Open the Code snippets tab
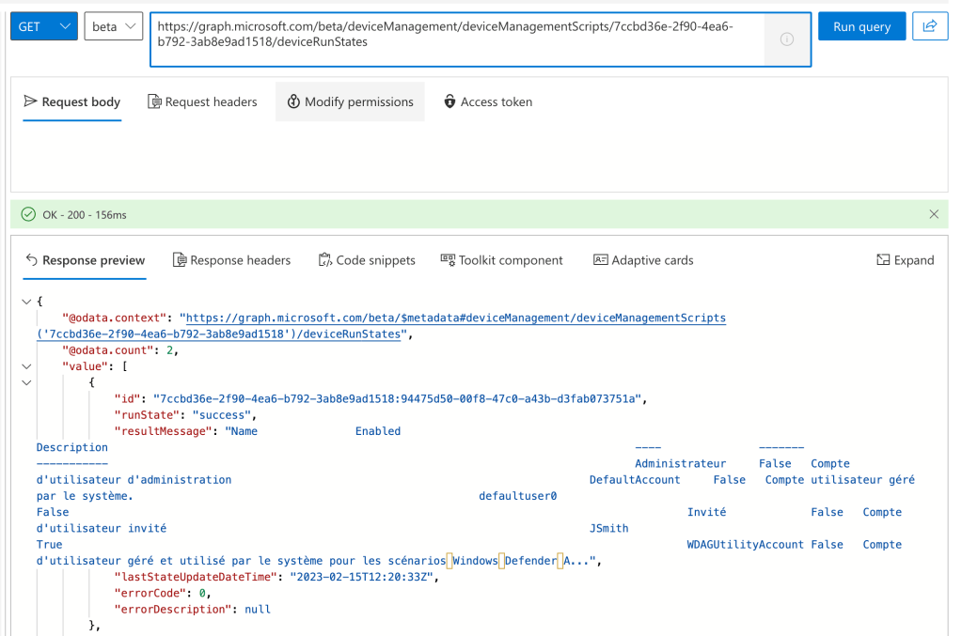This screenshot has height=636, width=962. [x=367, y=260]
